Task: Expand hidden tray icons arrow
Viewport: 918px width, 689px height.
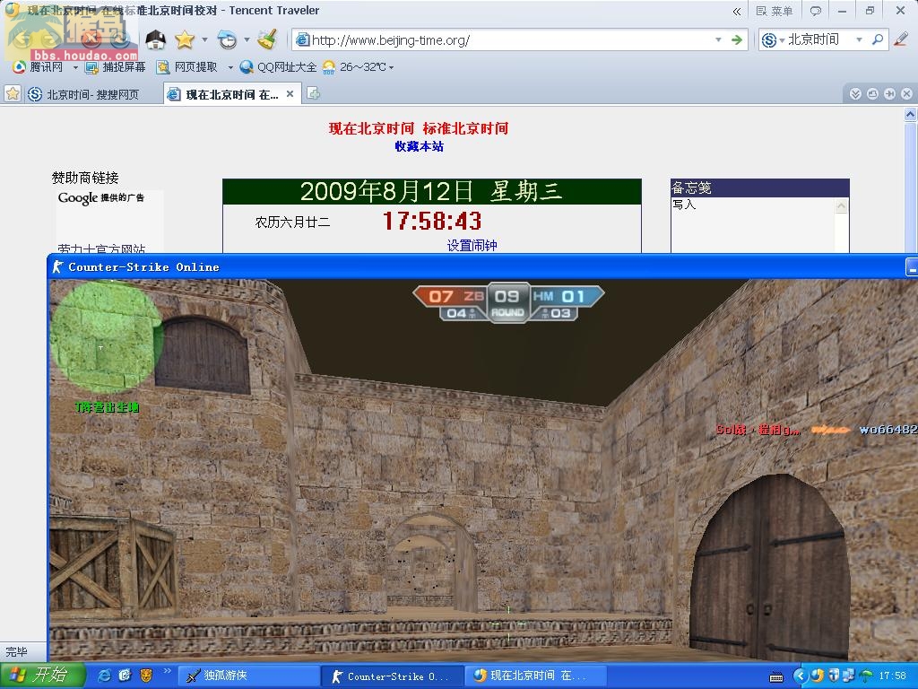Action: pos(800,676)
